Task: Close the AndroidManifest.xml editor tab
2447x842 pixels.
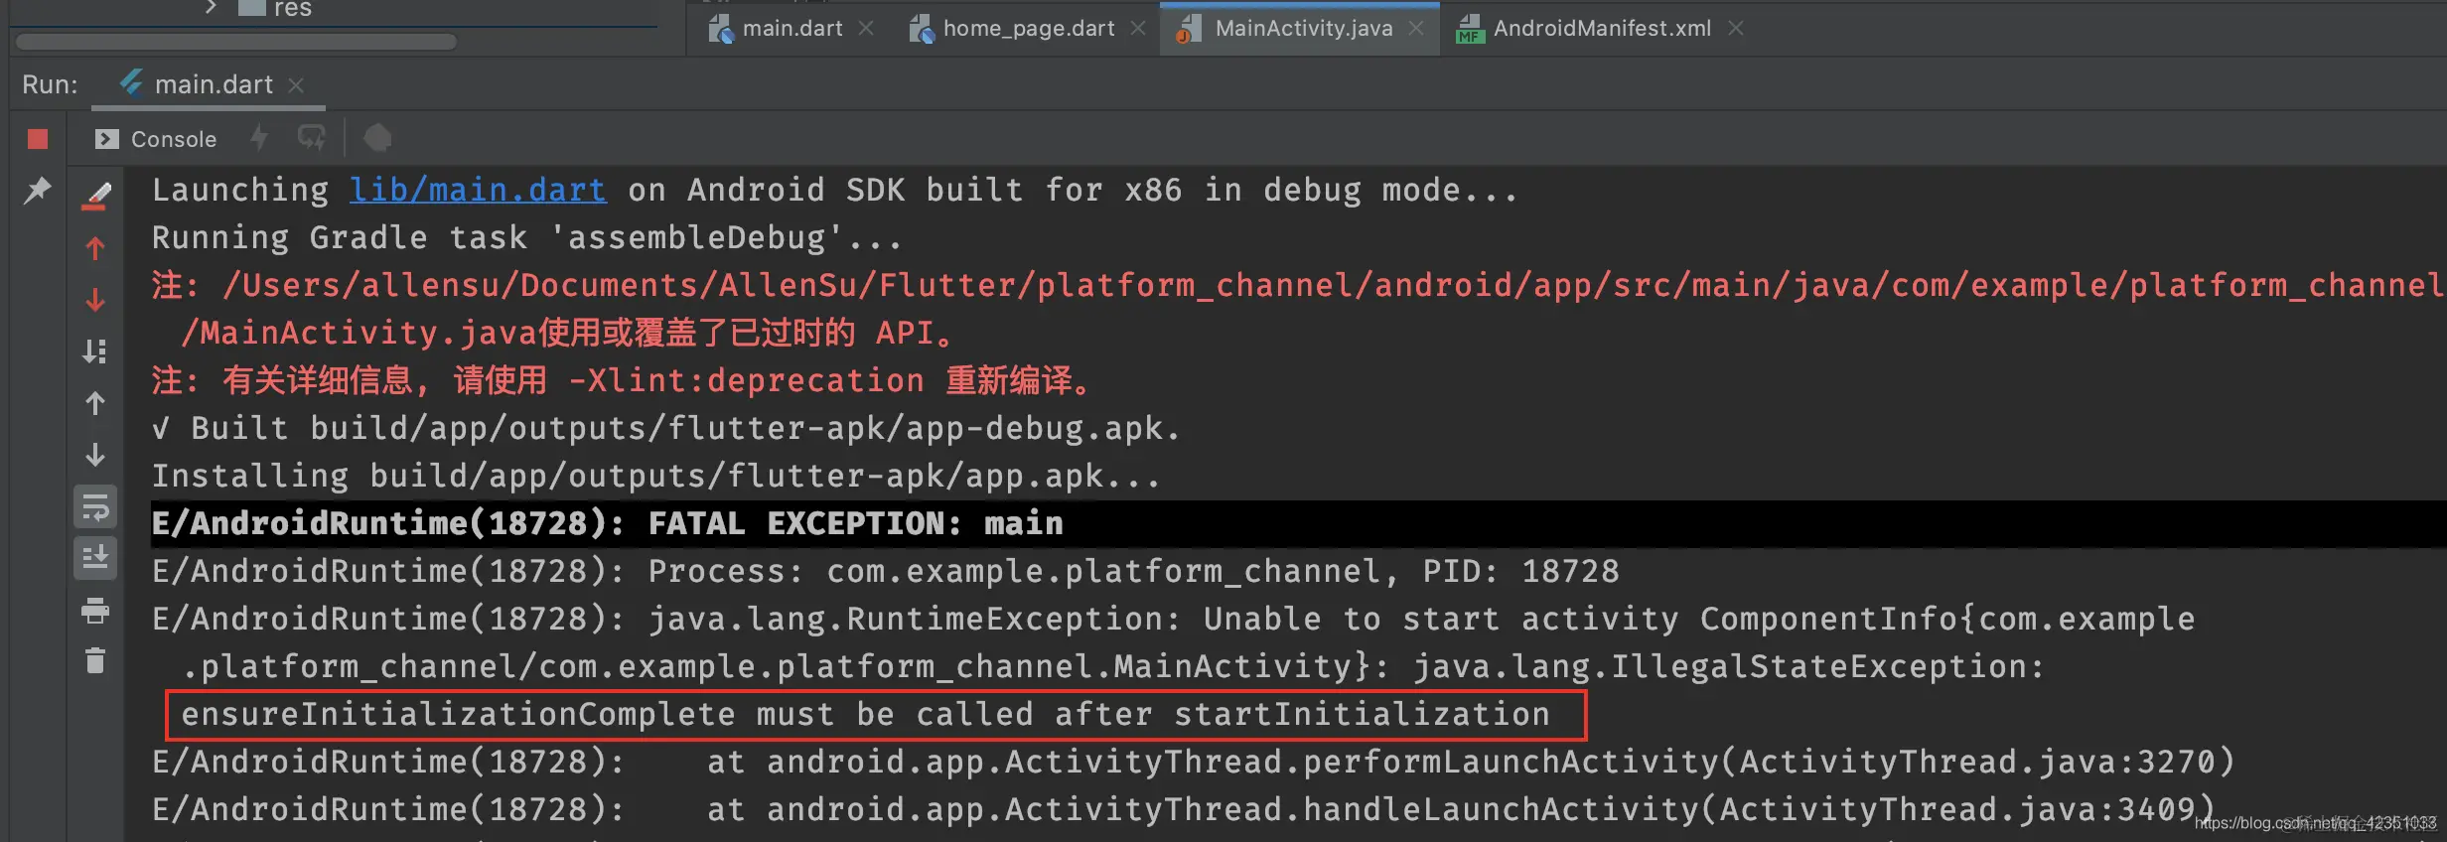Action: (1735, 28)
